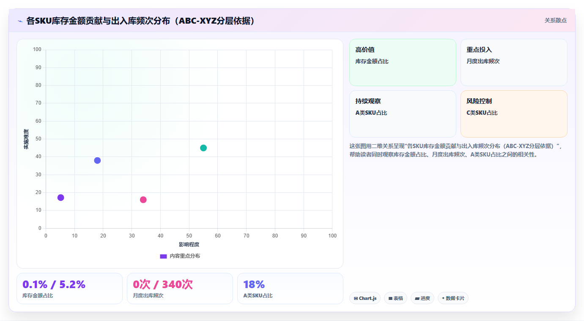Image resolution: width=584 pixels, height=321 pixels.
Task: Click the 影响程度 x-axis title
Action: [189, 245]
